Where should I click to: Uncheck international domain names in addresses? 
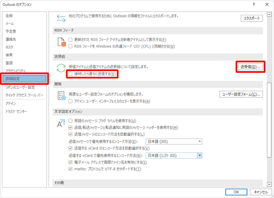[70, 162]
